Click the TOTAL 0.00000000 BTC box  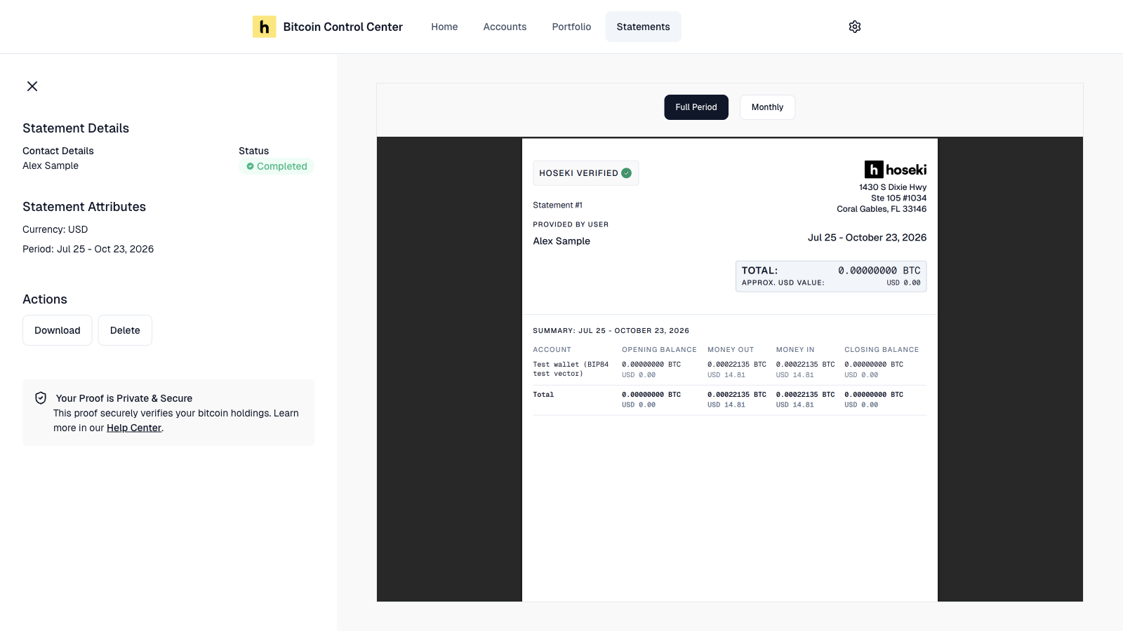pos(831,276)
